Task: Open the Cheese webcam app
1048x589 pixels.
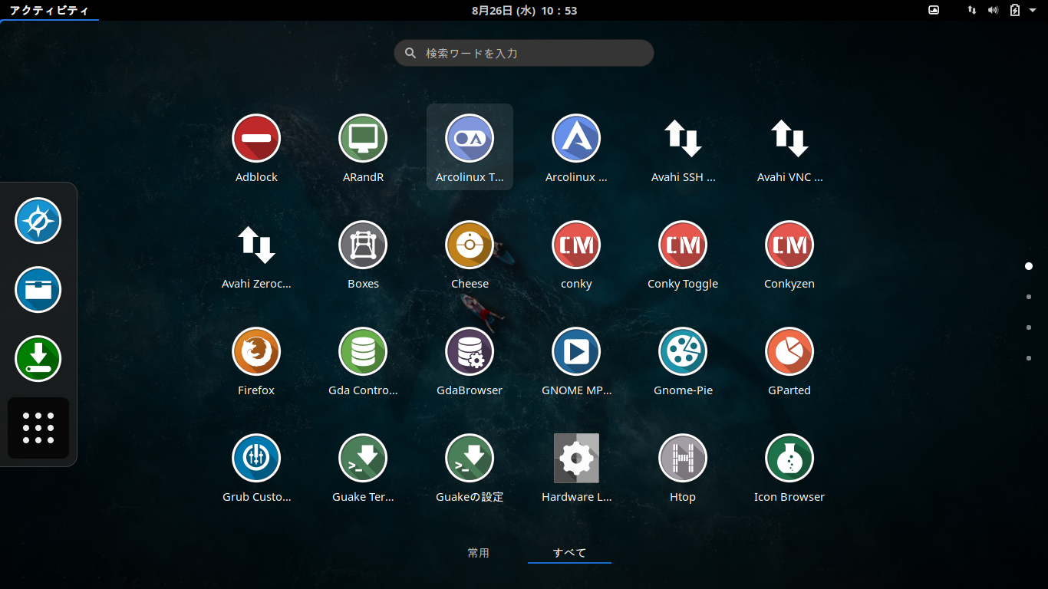Action: [x=470, y=245]
